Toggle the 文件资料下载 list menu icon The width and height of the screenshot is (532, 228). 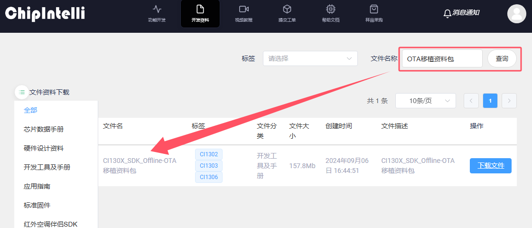pyautogui.click(x=22, y=92)
